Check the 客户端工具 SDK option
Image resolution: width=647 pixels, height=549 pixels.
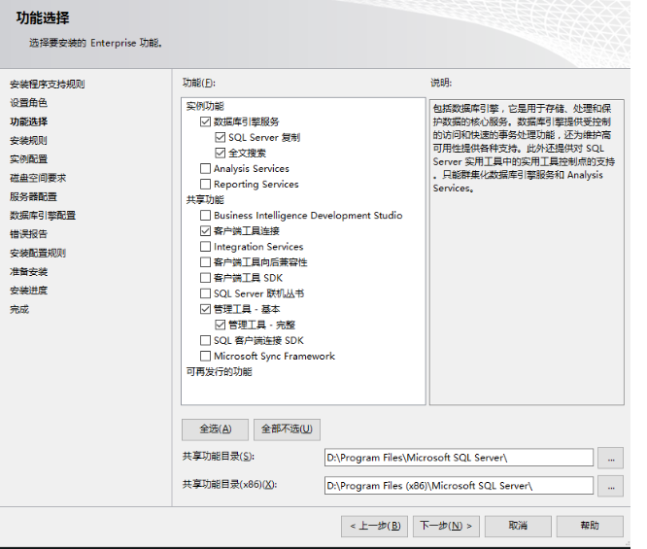pos(205,278)
